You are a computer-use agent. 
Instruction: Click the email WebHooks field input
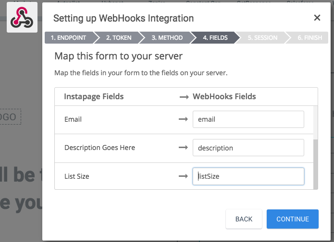(x=248, y=119)
